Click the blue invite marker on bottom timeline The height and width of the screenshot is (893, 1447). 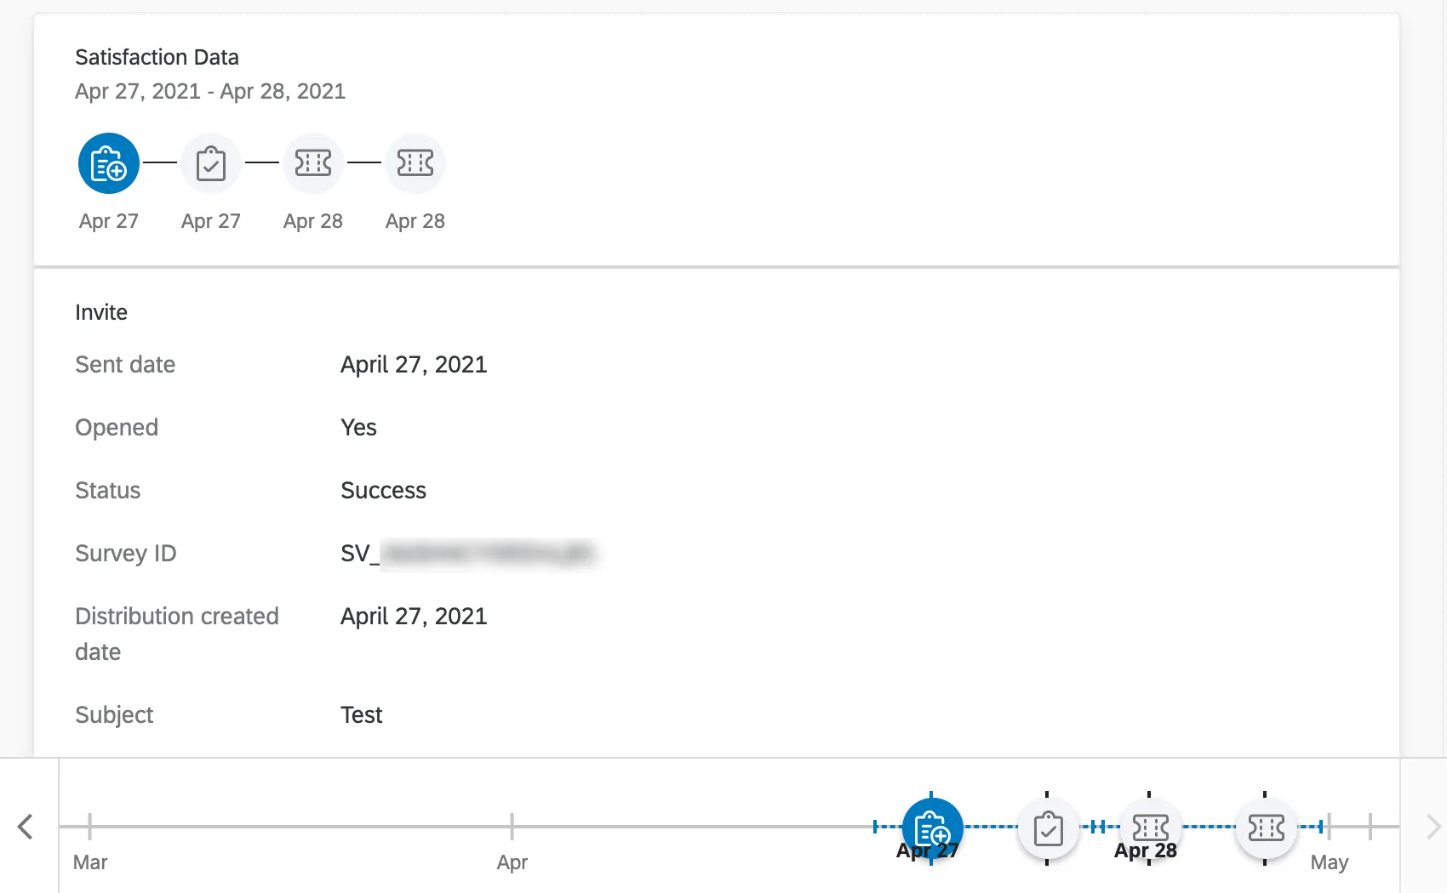[x=932, y=827]
